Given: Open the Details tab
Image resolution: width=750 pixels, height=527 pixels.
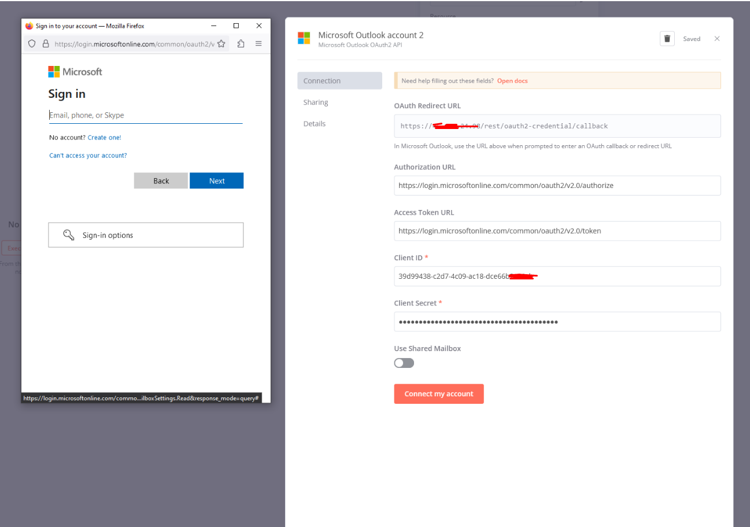Looking at the screenshot, I should 315,124.
